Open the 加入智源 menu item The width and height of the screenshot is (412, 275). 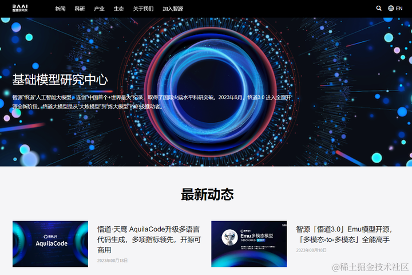point(173,9)
